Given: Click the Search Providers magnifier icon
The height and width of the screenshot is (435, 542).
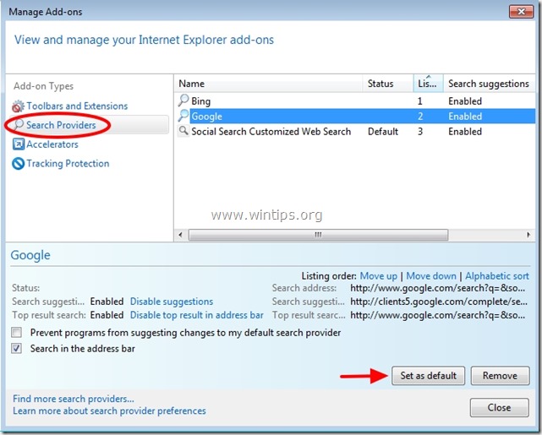Looking at the screenshot, I should [19, 125].
